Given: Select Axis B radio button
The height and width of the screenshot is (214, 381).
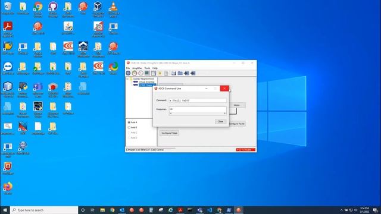Looking at the screenshot, I should (129, 127).
